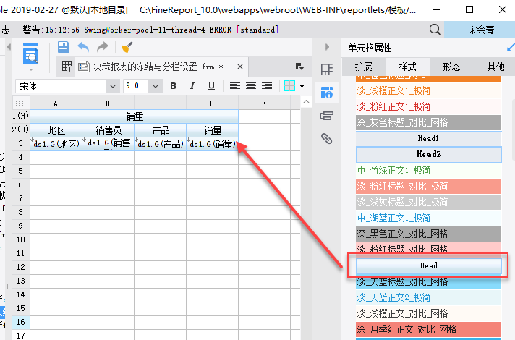Apply the Head1 style

tap(428, 138)
